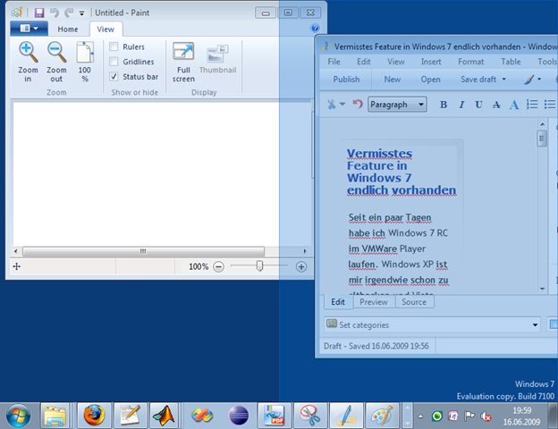Open the Action Center flag tray icon
This screenshot has height=429, width=558.
click(469, 416)
